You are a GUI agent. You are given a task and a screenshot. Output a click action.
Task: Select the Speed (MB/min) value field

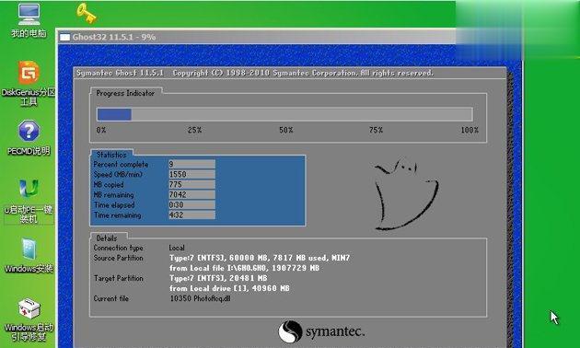coord(191,174)
